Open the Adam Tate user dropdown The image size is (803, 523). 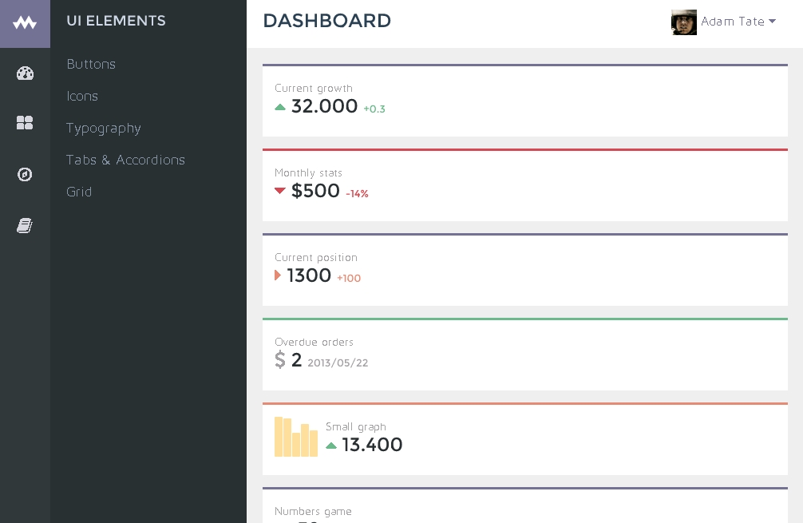tap(733, 22)
